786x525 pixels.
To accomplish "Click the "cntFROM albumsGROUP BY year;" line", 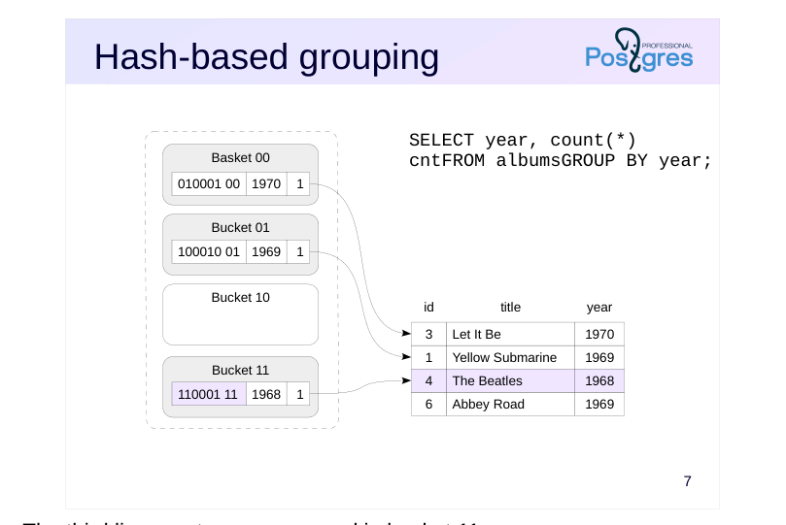I will click(560, 161).
